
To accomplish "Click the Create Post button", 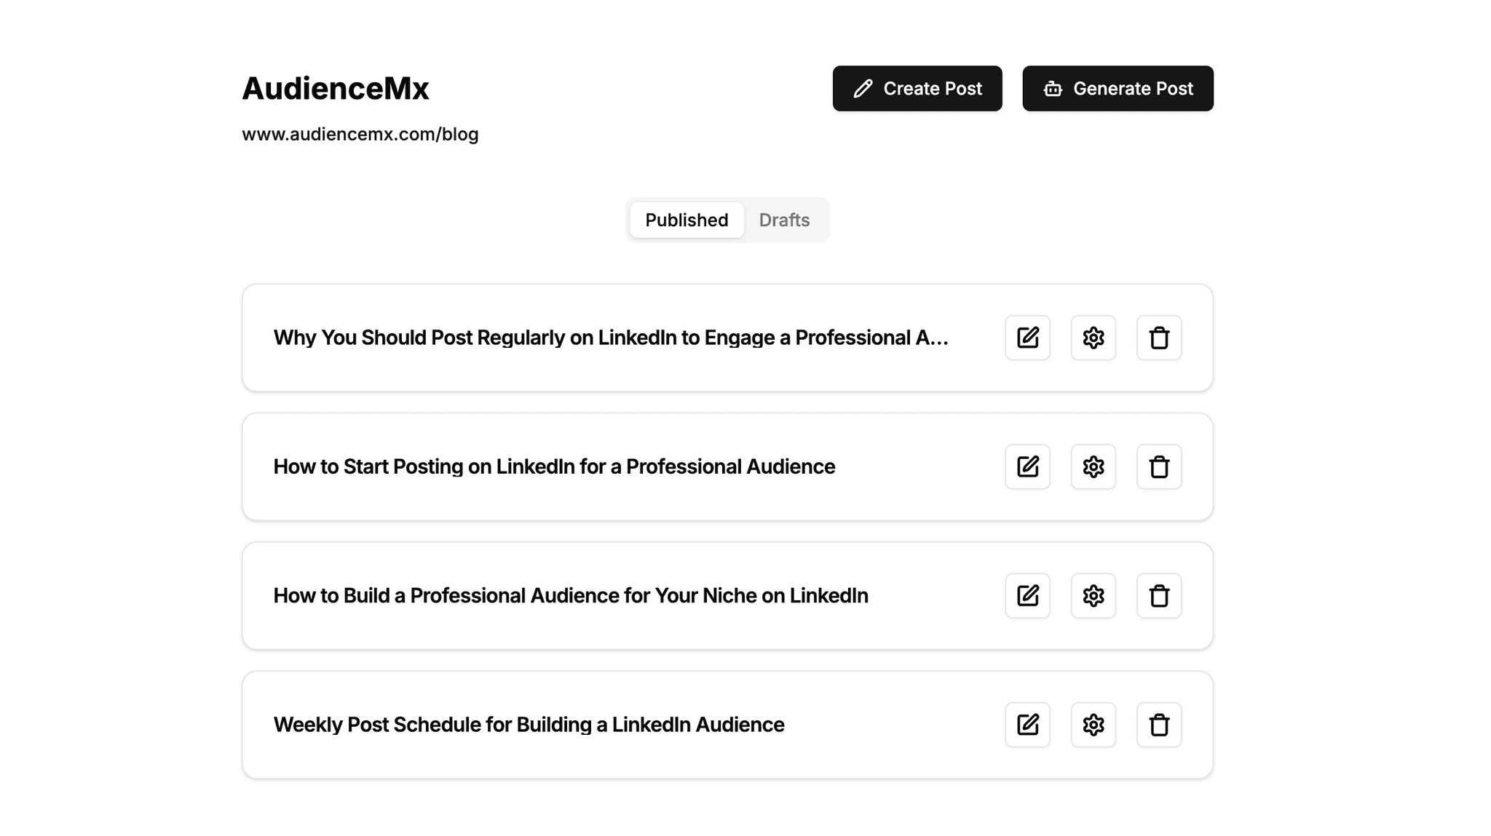I will point(917,89).
